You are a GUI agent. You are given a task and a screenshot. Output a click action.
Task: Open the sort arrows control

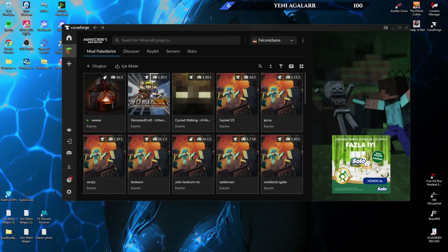pos(271,66)
